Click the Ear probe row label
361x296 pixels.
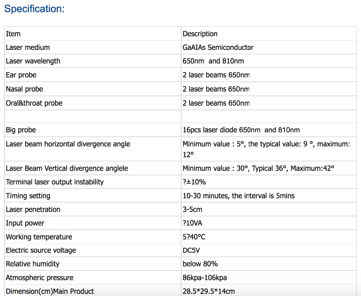(21, 75)
